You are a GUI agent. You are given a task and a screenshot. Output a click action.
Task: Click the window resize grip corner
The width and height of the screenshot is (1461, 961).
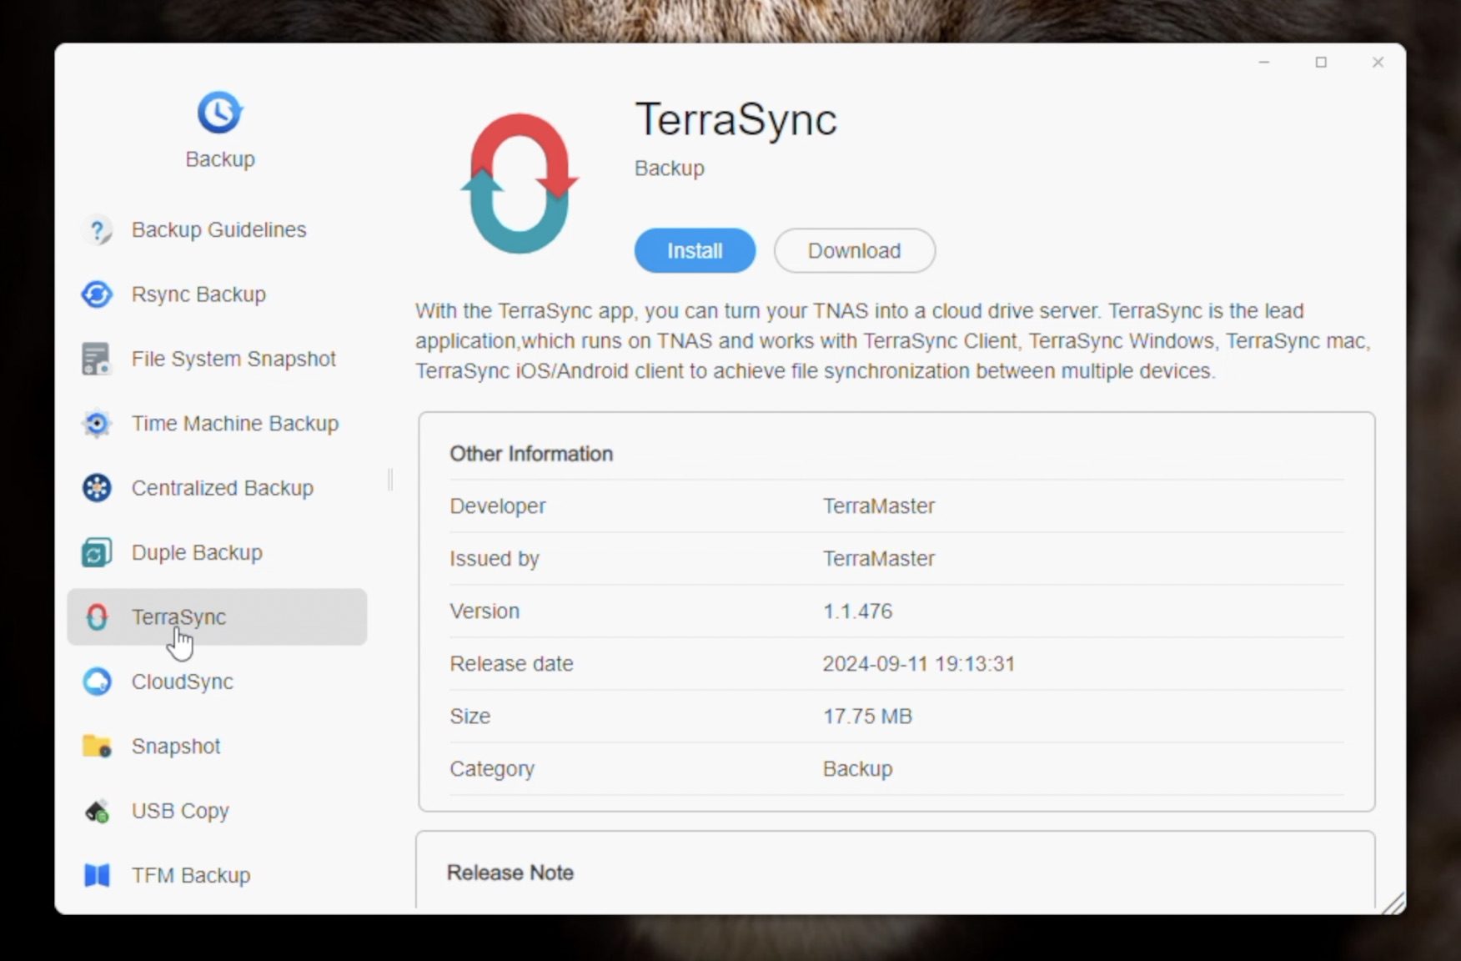1393,903
